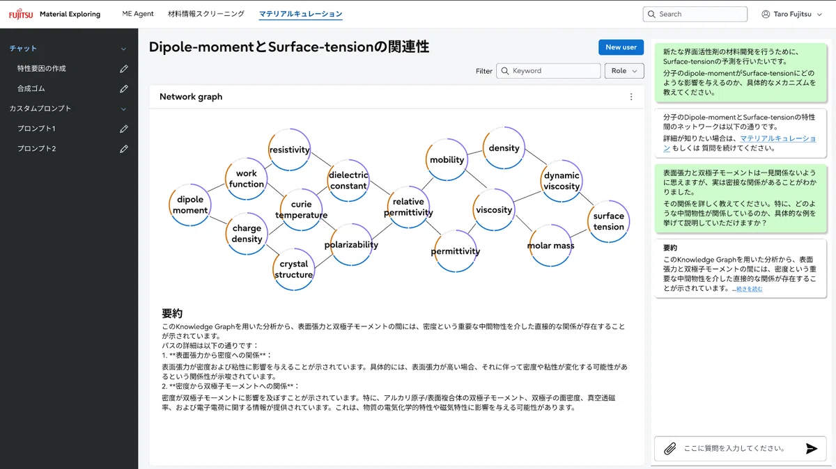Select the charge density node

tap(247, 234)
